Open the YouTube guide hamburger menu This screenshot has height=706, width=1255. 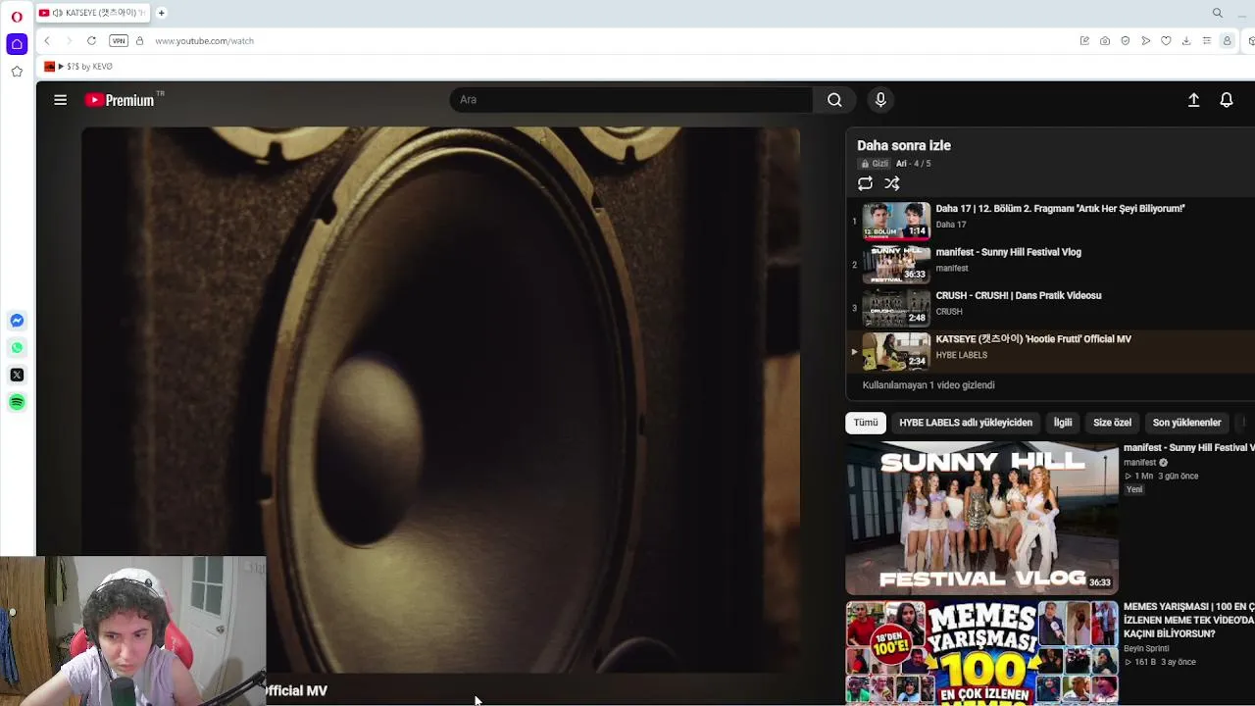61,100
